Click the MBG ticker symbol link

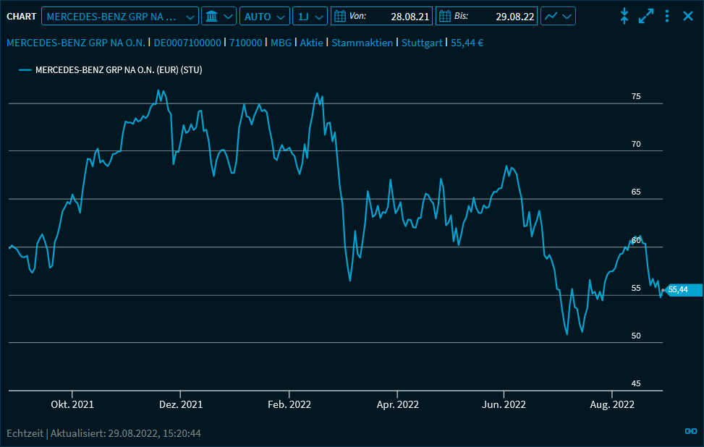(281, 43)
